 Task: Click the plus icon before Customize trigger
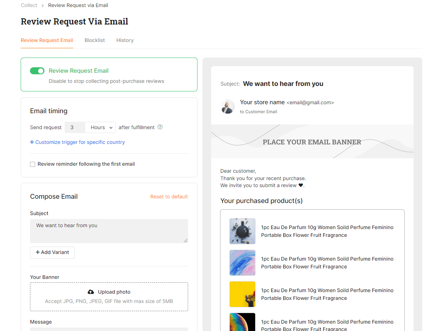pos(32,142)
